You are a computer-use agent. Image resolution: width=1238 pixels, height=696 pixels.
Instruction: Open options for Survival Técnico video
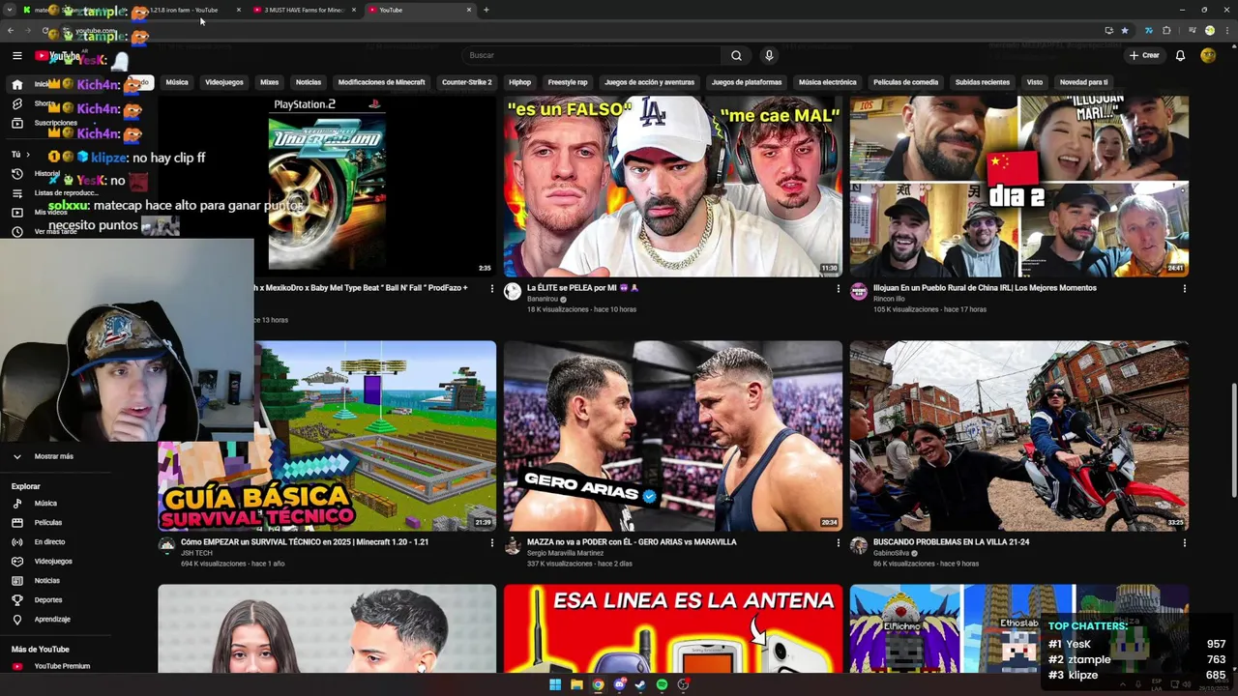(x=491, y=543)
